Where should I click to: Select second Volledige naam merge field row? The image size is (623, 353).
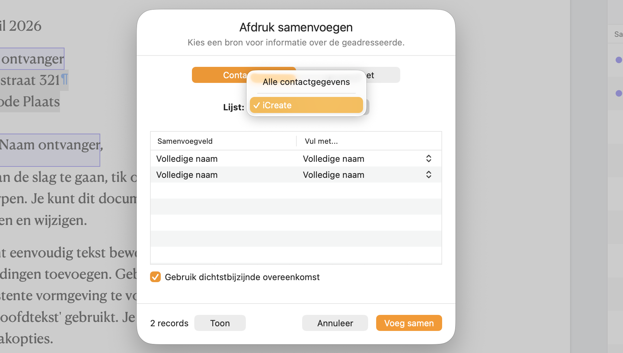187,175
